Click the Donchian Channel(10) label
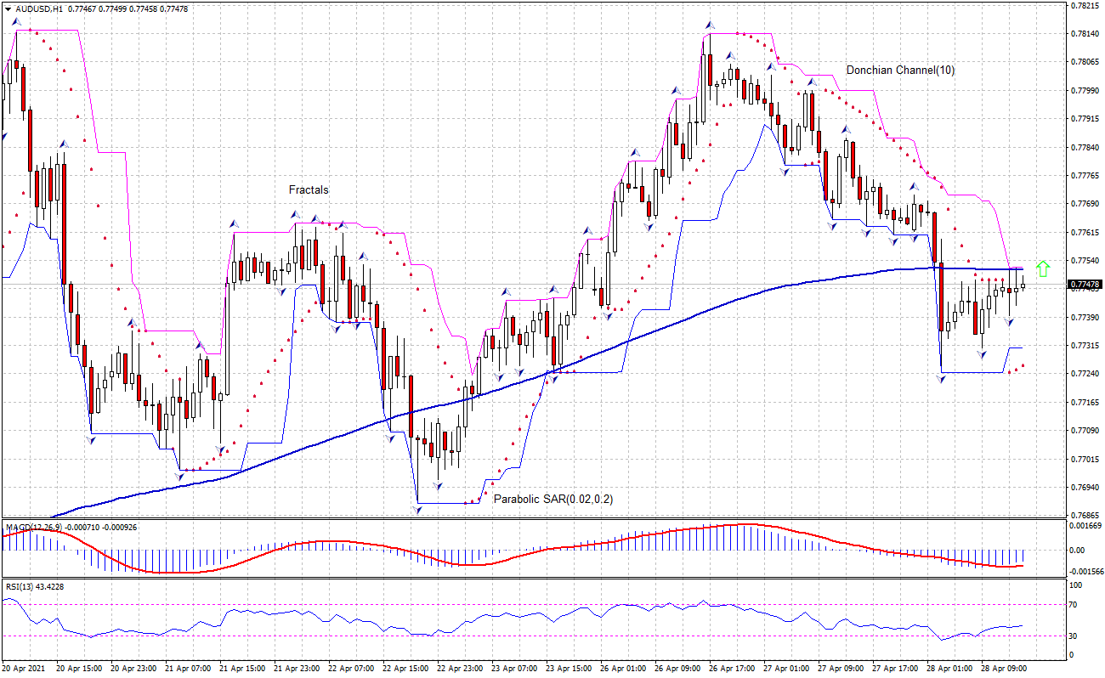Screen dimensions: 1105x678 (x=899, y=71)
